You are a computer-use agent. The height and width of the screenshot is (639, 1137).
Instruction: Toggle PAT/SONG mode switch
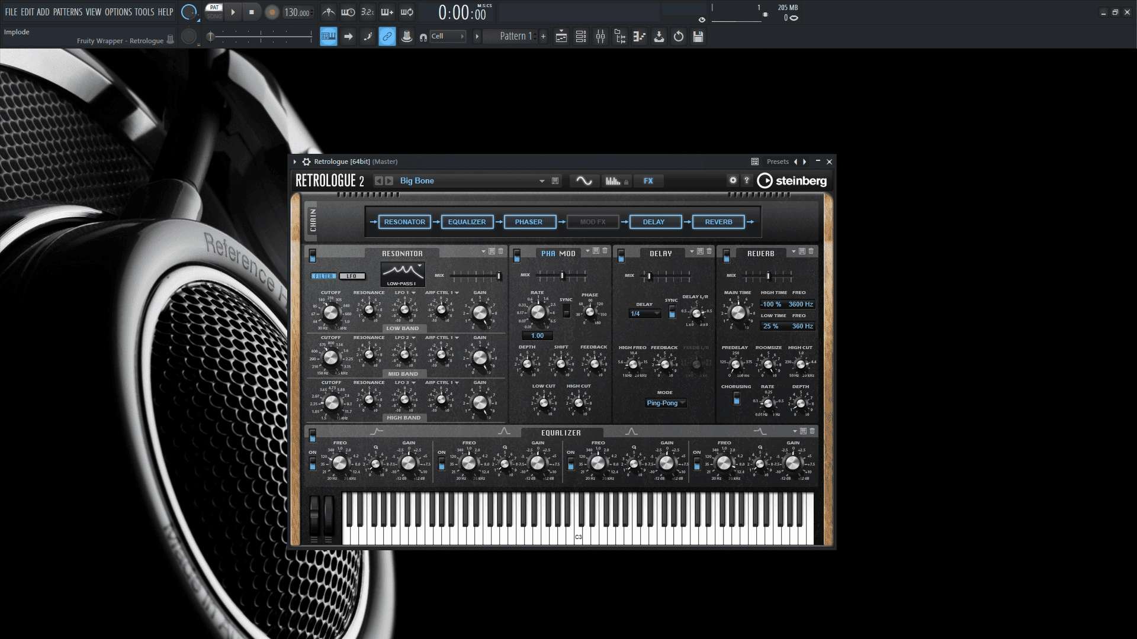click(x=214, y=12)
